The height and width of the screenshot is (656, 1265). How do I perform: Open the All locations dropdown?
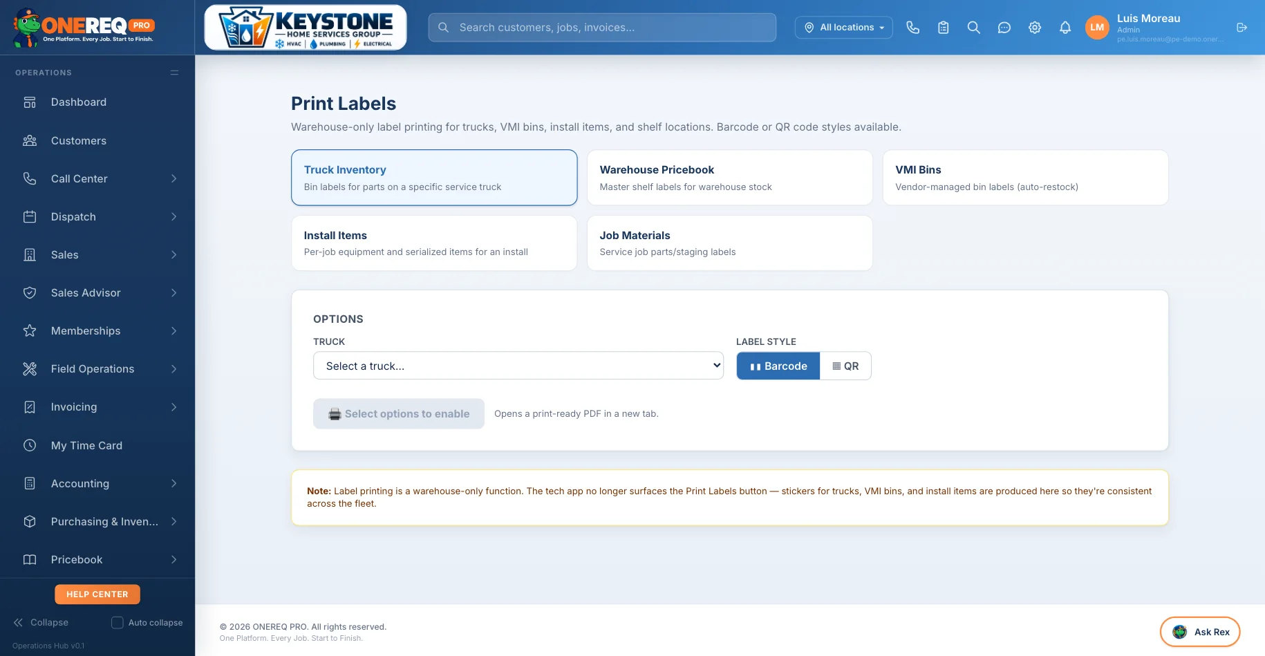(843, 28)
